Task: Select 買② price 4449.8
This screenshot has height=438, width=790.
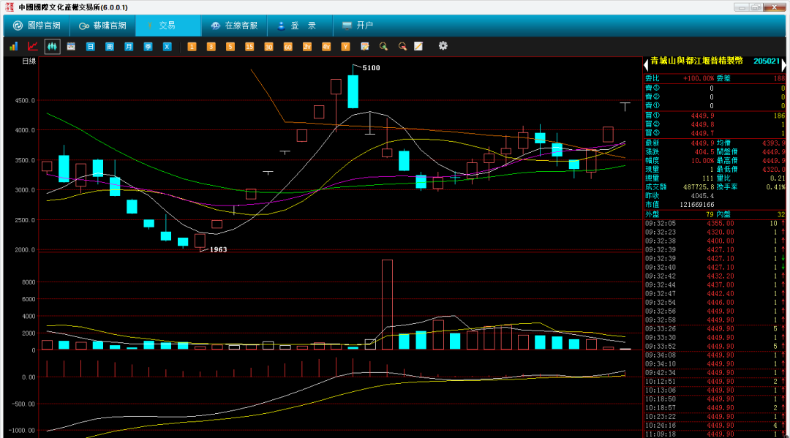Action: (x=702, y=125)
